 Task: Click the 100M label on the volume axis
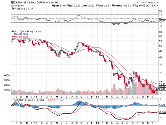(x=7, y=90)
